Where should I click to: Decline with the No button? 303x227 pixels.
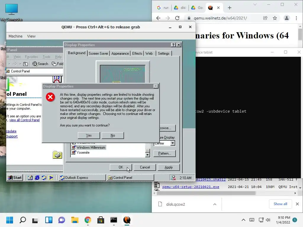(113, 135)
